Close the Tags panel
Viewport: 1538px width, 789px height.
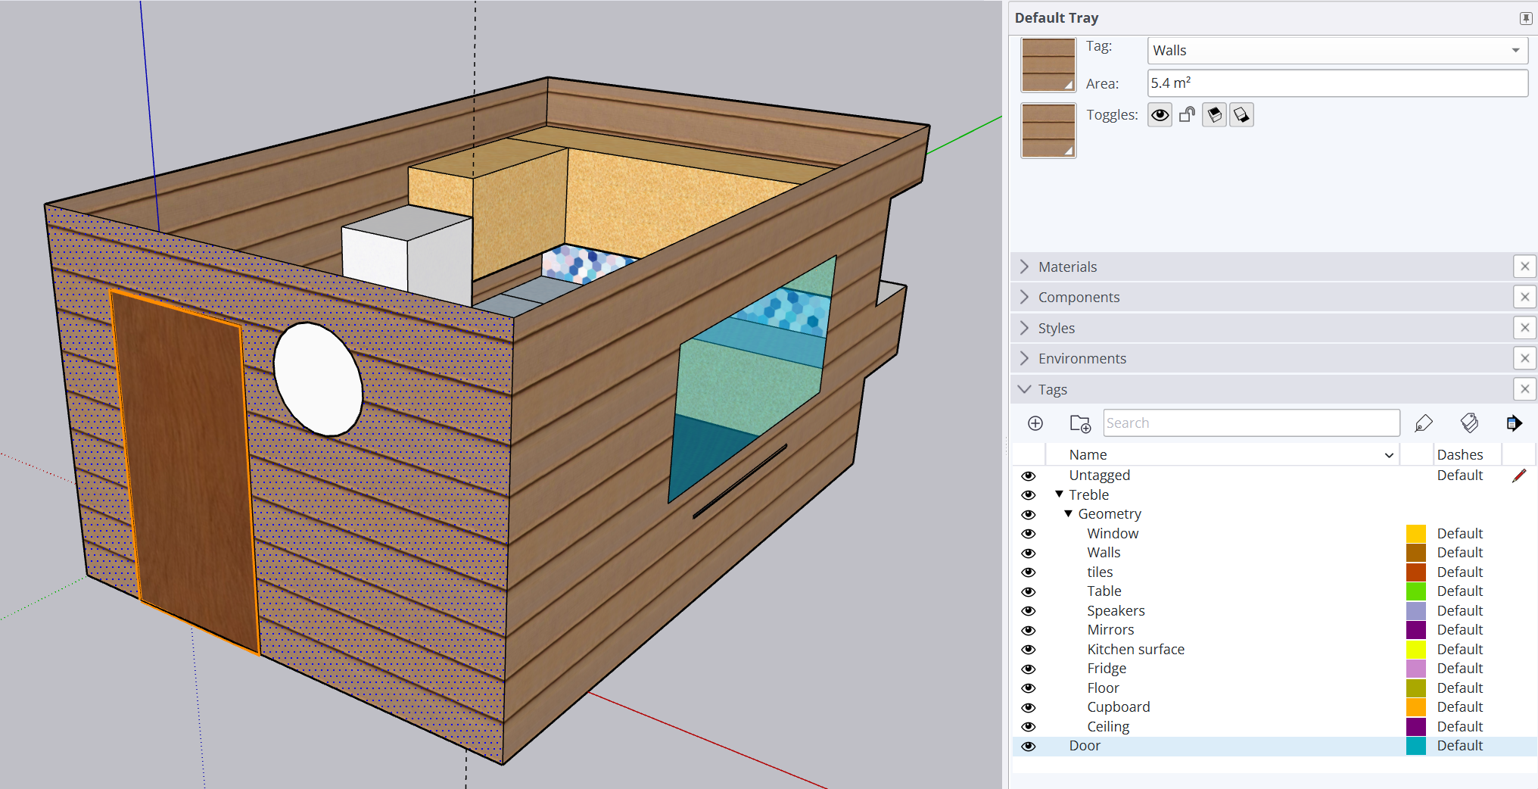1525,389
